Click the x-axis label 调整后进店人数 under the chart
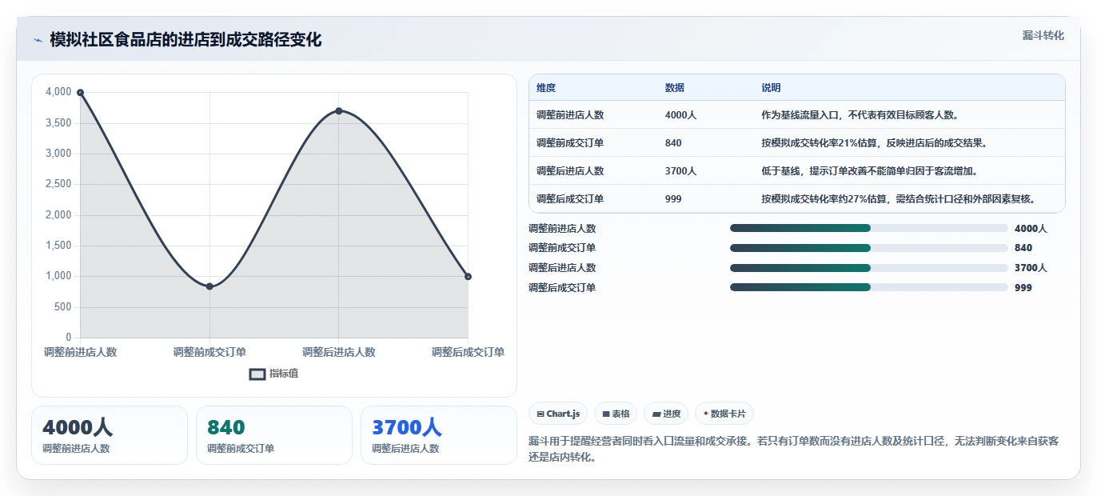The height and width of the screenshot is (496, 1097). (339, 352)
